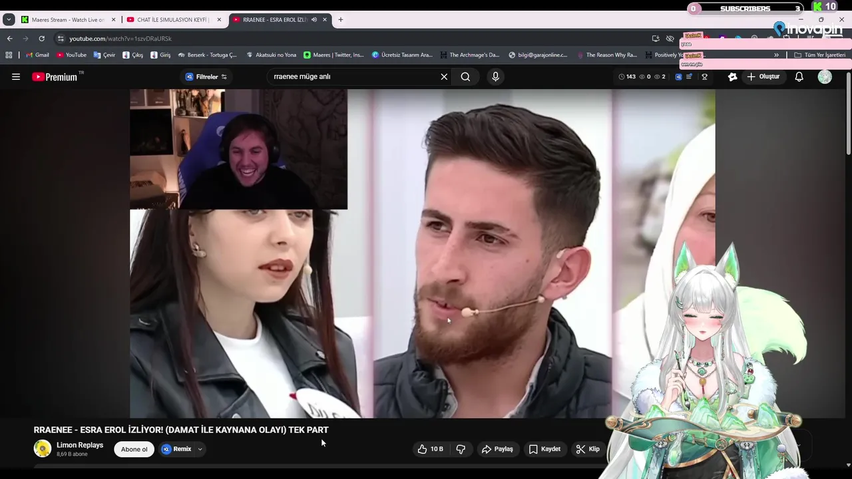Open the site information icon in address bar
This screenshot has width=852, height=479.
[x=61, y=39]
